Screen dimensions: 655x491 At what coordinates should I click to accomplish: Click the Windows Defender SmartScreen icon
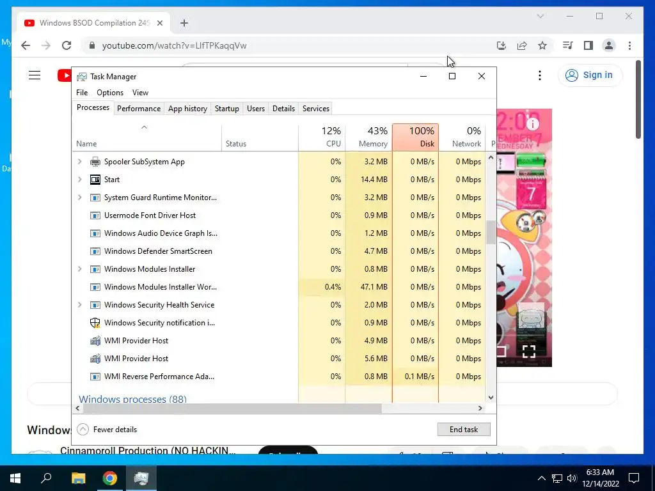pos(95,251)
